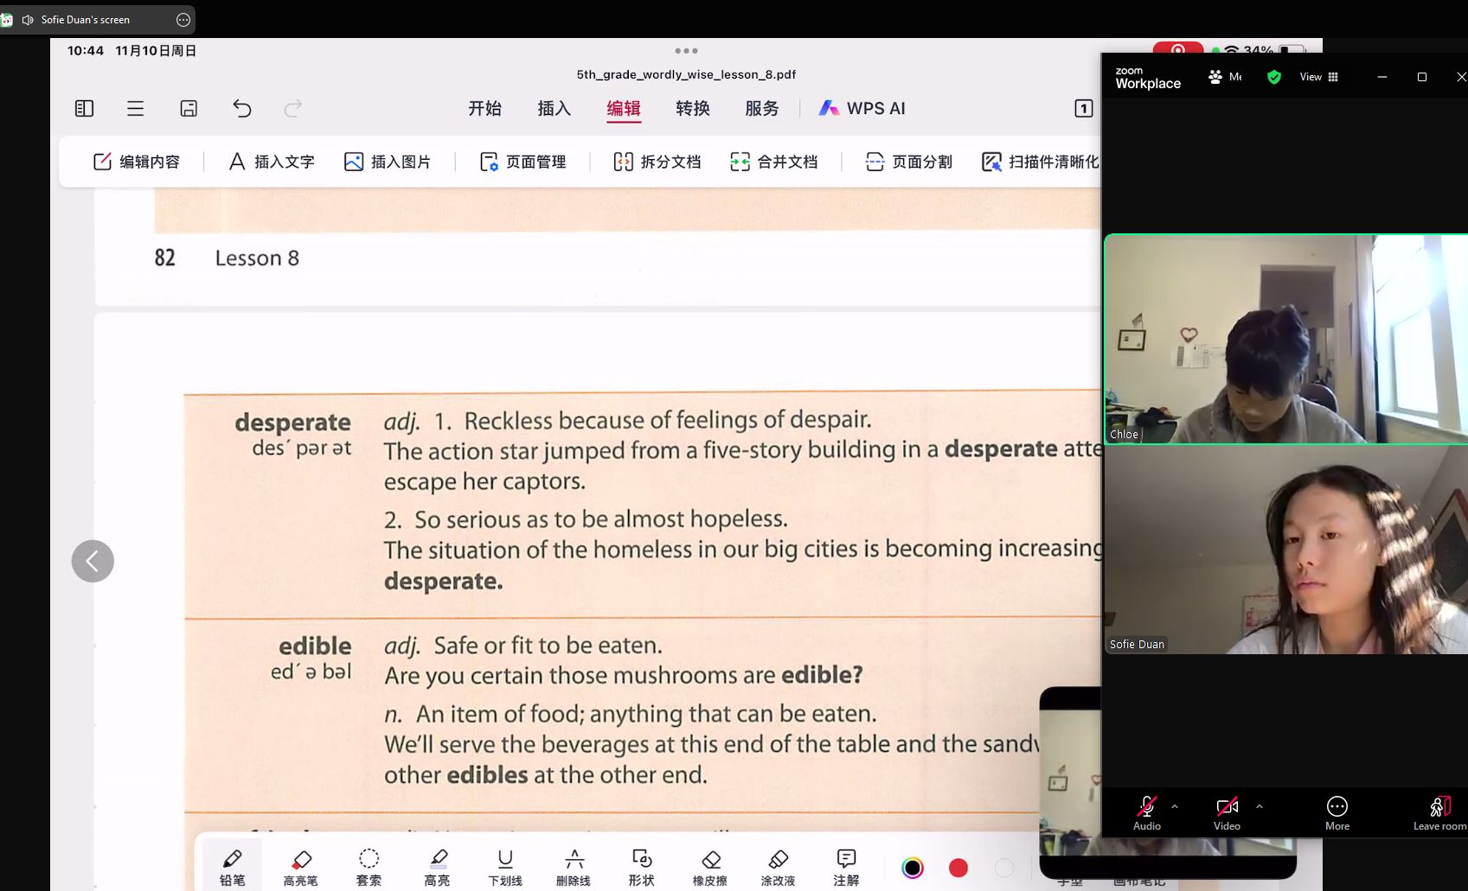This screenshot has height=891, width=1468.
Task: Open Zoom meeting info paw icon
Action: tap(1215, 77)
